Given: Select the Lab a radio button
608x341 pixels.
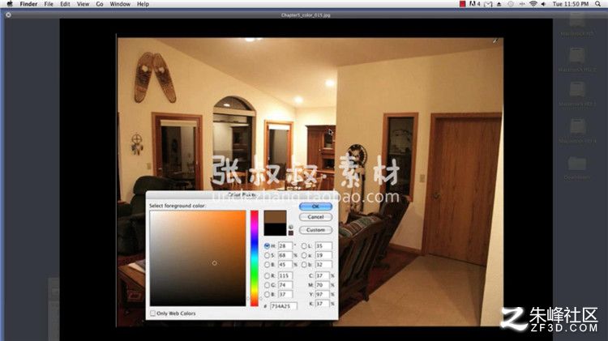Looking at the screenshot, I should (x=304, y=255).
